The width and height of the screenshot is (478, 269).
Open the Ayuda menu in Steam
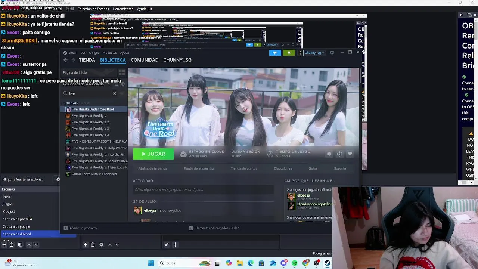[124, 53]
